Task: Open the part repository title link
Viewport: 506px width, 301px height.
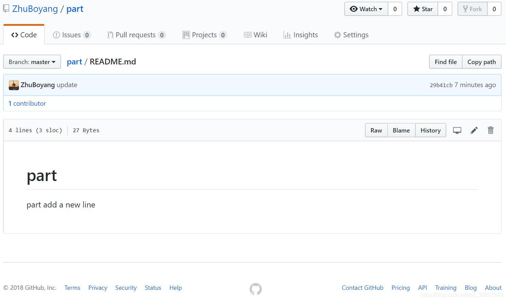Action: click(75, 9)
